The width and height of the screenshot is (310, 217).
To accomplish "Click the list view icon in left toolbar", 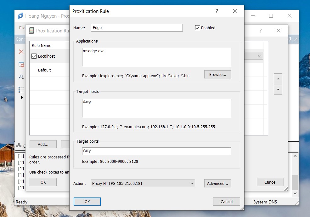I will click(21, 89).
